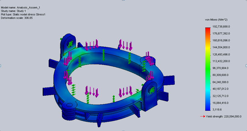Click the von Mises (N/m^2) legend title

coord(216,20)
